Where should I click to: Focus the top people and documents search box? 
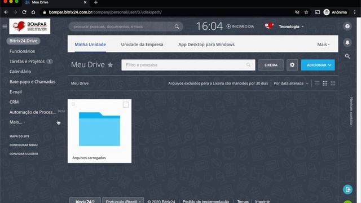coord(126,27)
